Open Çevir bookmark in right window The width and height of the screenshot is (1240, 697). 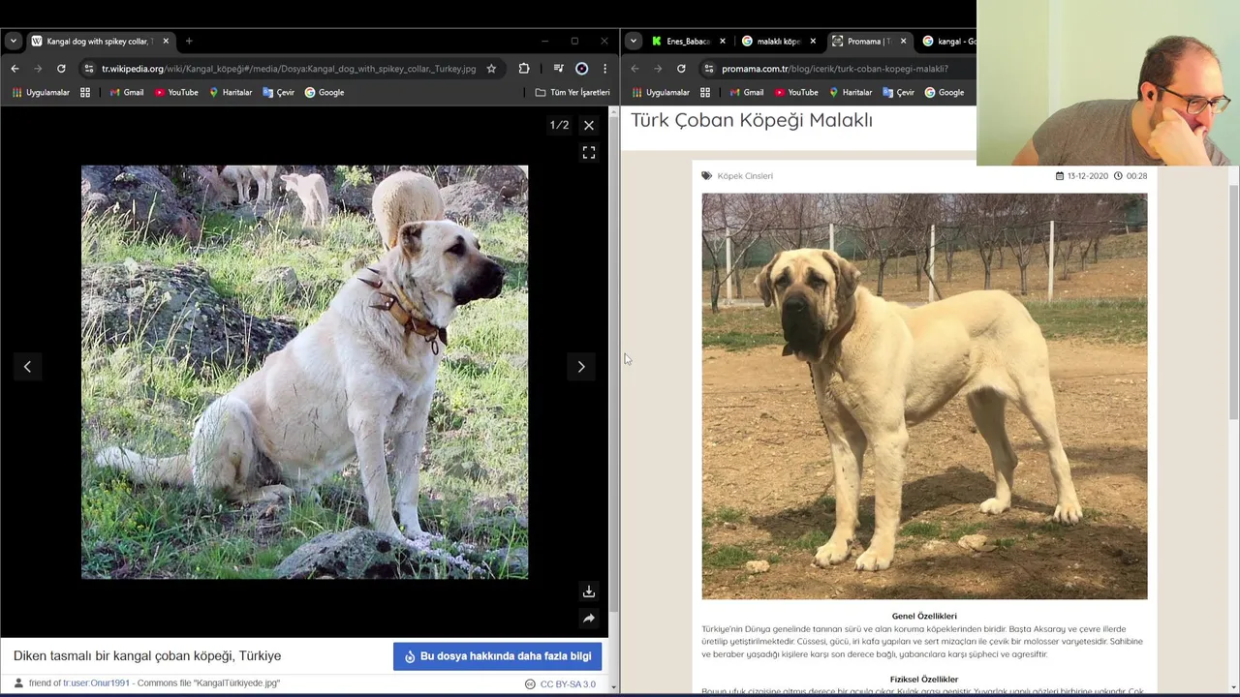tap(898, 92)
